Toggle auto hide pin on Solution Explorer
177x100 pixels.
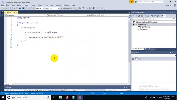pyautogui.click(x=173, y=12)
